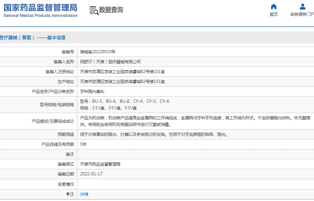
Task: Click the 预期用途 row label
Action: (x=66, y=135)
